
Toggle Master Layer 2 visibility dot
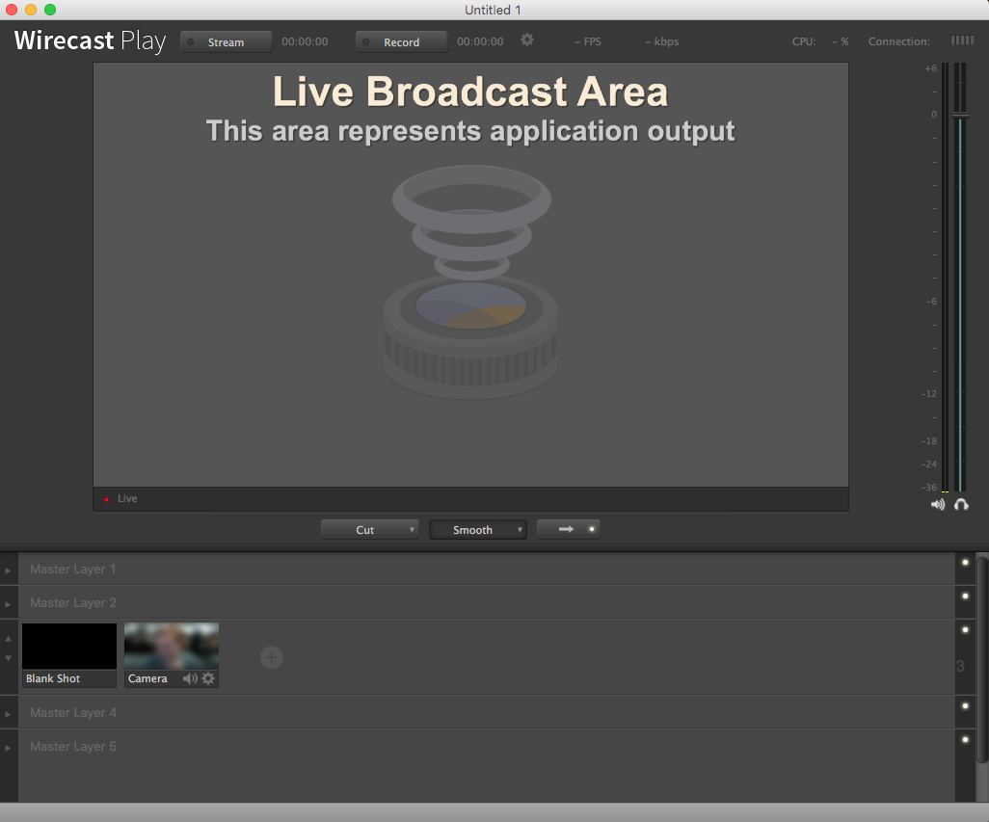point(965,596)
